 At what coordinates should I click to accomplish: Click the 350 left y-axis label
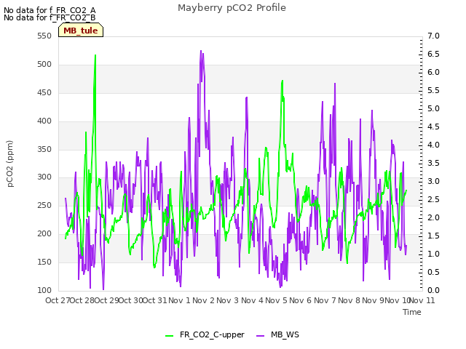[44, 149]
